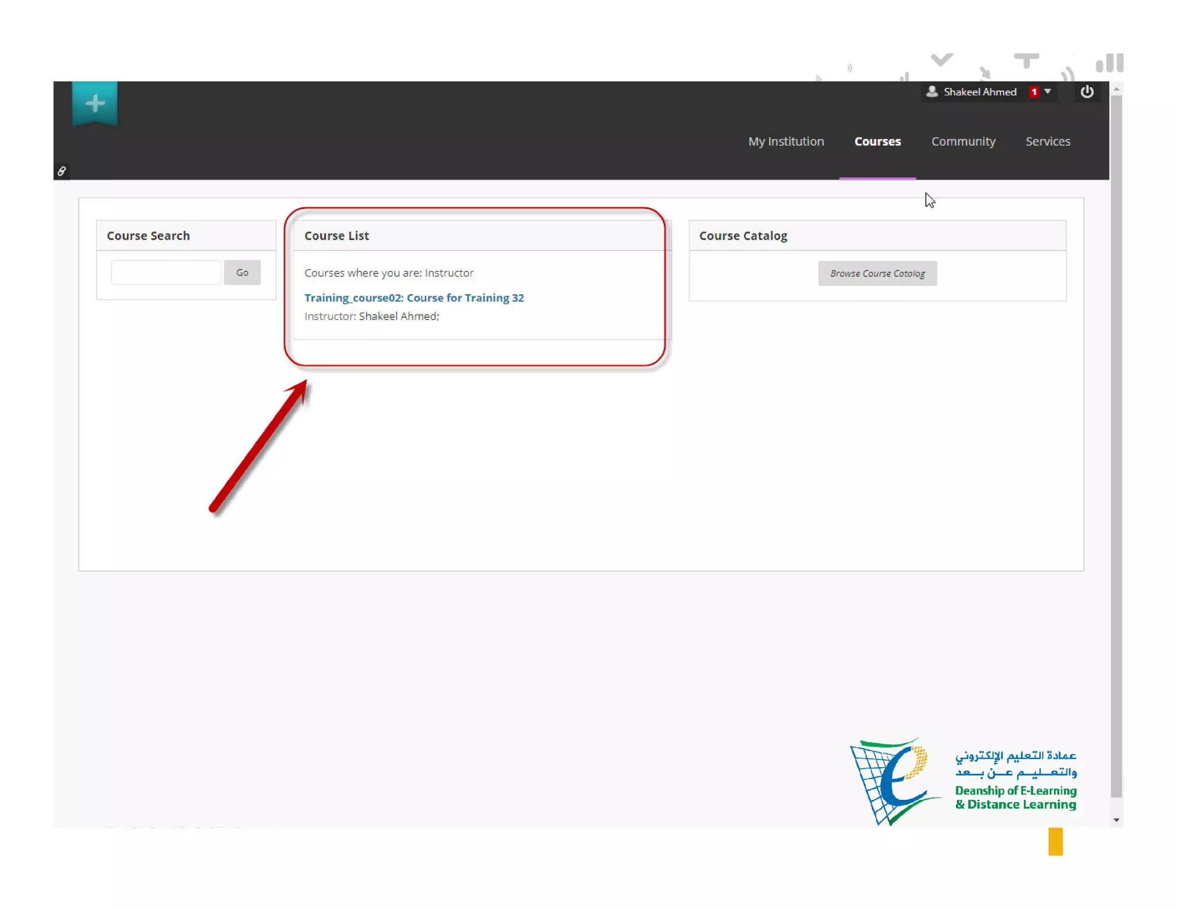Select the Courses tab

point(877,141)
